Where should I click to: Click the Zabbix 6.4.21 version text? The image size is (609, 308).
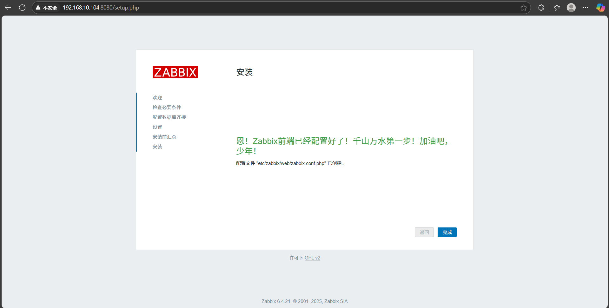pyautogui.click(x=276, y=301)
